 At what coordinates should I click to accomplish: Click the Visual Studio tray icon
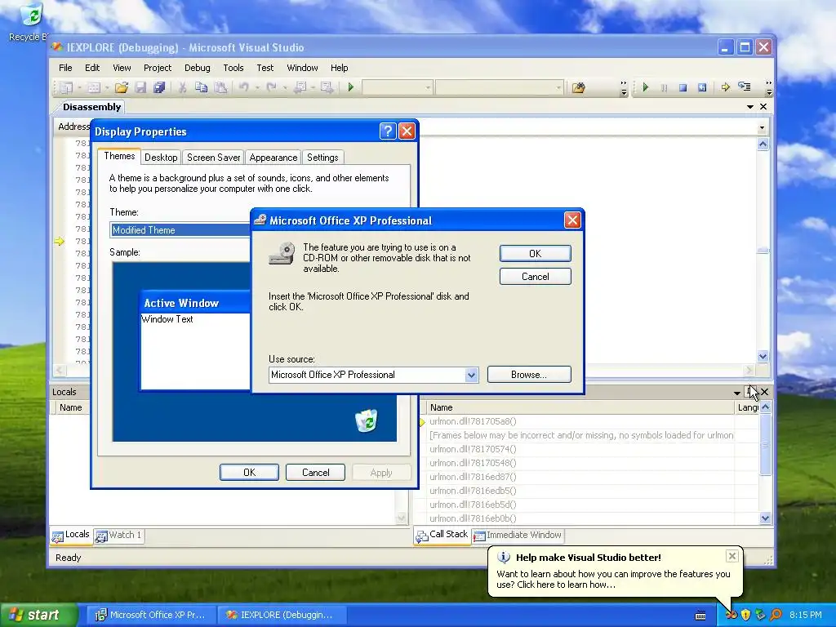731,615
